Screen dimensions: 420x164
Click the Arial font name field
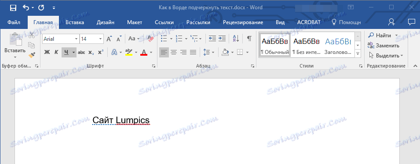[58, 39]
